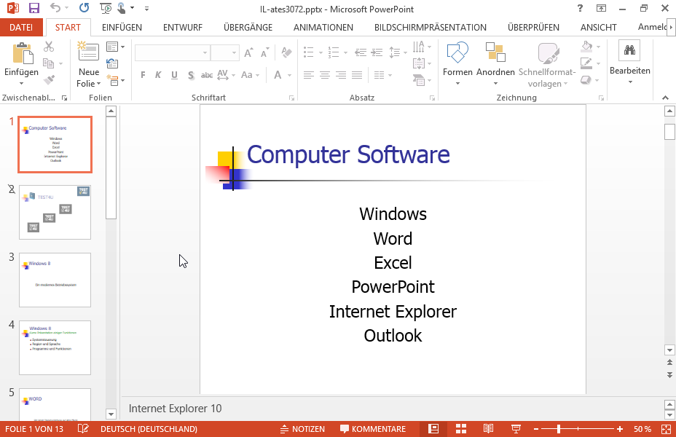Click the character spacing AV icon
The height and width of the screenshot is (437, 676).
point(223,75)
